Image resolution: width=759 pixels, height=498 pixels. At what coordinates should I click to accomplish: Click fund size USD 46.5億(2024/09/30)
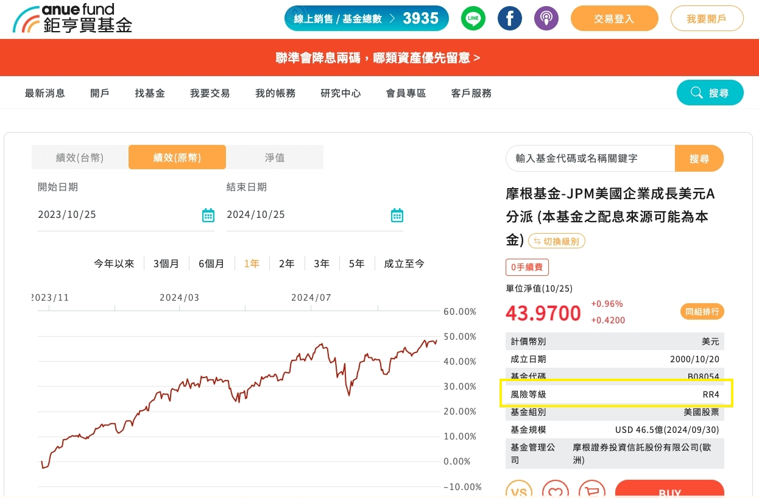(667, 430)
